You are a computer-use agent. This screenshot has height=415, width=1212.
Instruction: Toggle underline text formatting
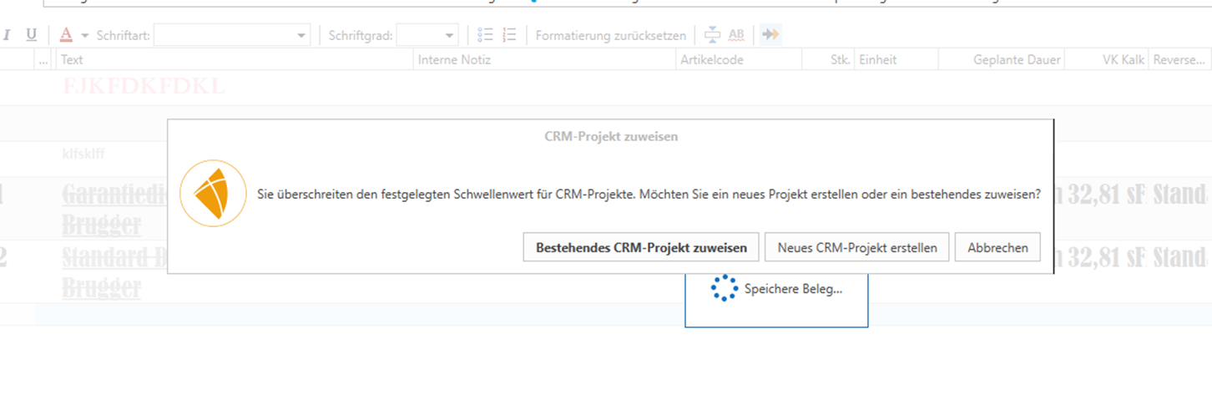pyautogui.click(x=32, y=35)
